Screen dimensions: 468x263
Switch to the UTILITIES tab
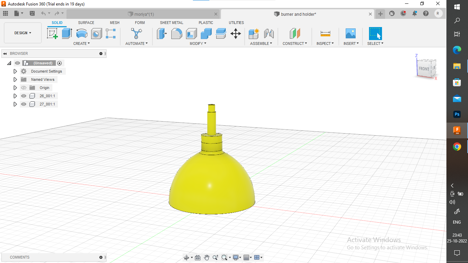236,23
